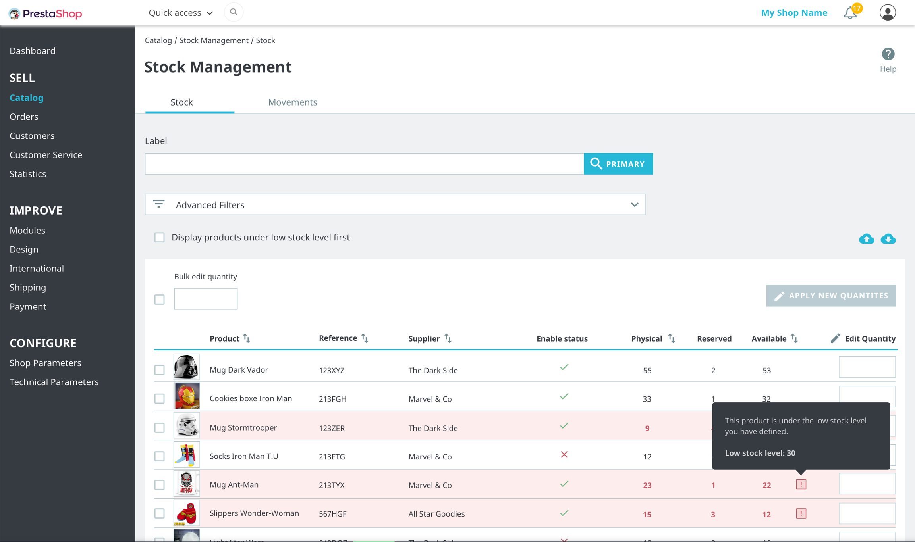Check the bulk edit select-all checkbox
Screen dimensions: 915x542
[160, 300]
